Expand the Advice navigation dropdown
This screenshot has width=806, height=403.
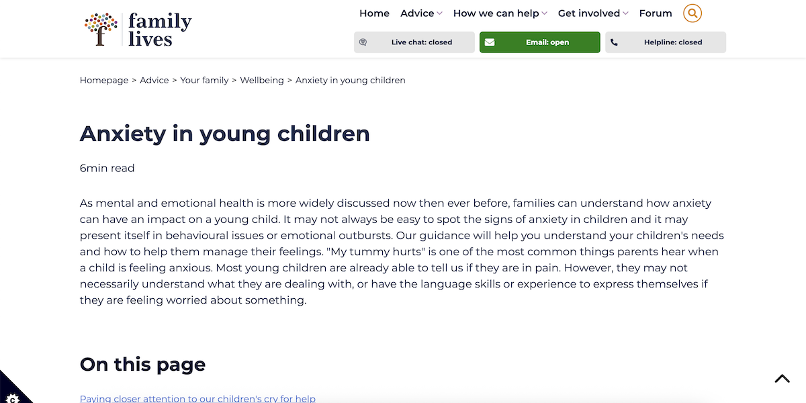(x=420, y=13)
